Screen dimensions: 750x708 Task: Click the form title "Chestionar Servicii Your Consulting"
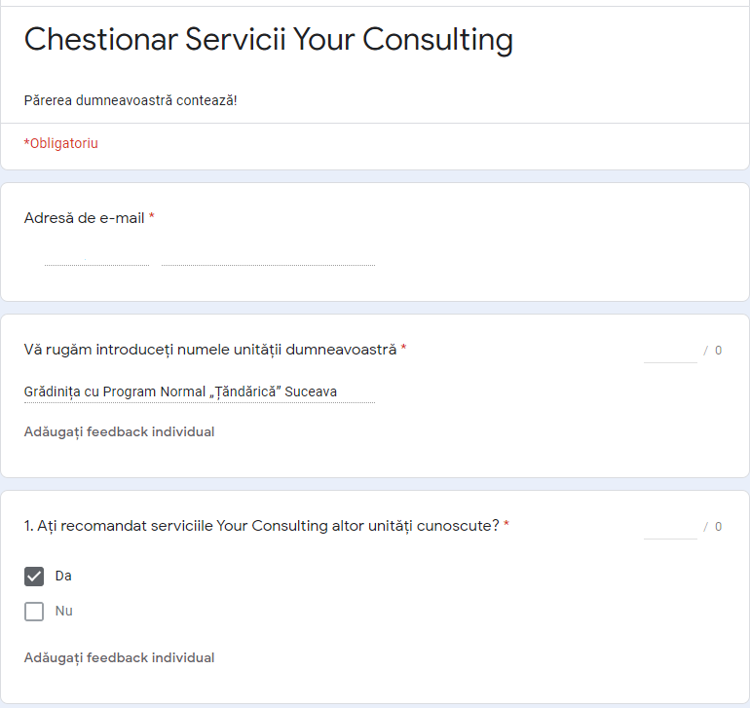coord(268,40)
